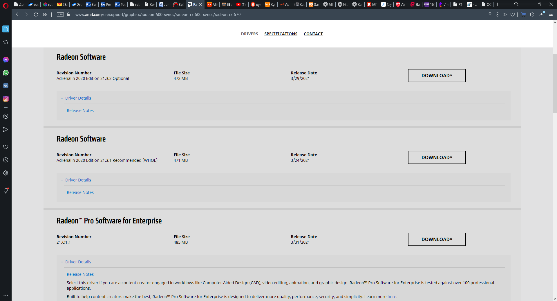The image size is (557, 301).
Task: Search open tabs with magnifier icon
Action: click(x=516, y=4)
